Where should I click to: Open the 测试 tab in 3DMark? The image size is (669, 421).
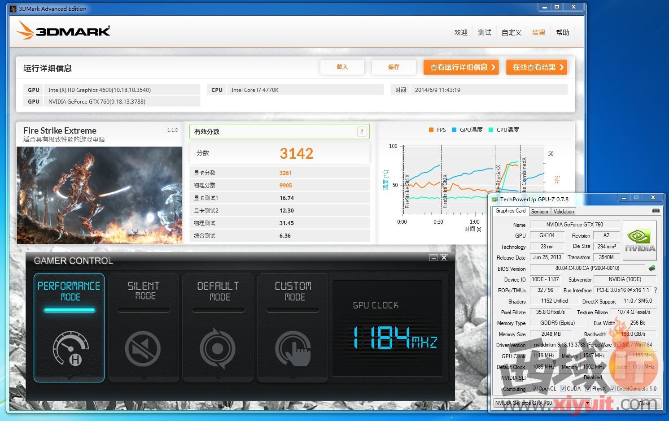pyautogui.click(x=485, y=32)
